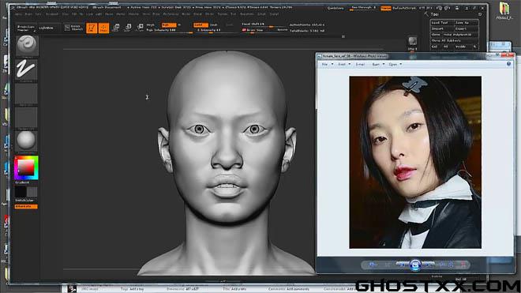Open the empty Texture slot
This screenshot has width=521, height=293.
click(26, 118)
